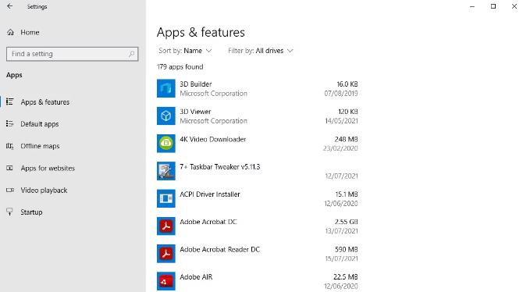Click the 7+ Taskbar Tweaker icon
This screenshot has height=292, width=523.
pyautogui.click(x=166, y=171)
